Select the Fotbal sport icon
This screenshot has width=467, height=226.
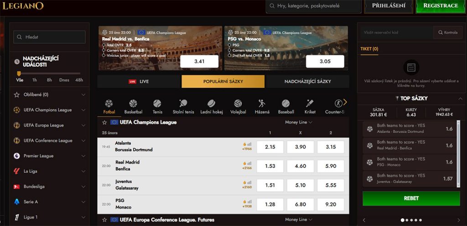[x=109, y=103]
